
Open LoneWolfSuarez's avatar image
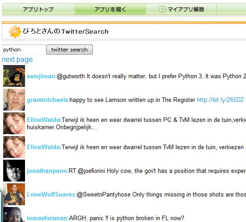14,194
